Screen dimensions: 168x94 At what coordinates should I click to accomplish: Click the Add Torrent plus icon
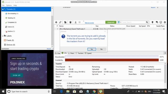(x=56, y=22)
